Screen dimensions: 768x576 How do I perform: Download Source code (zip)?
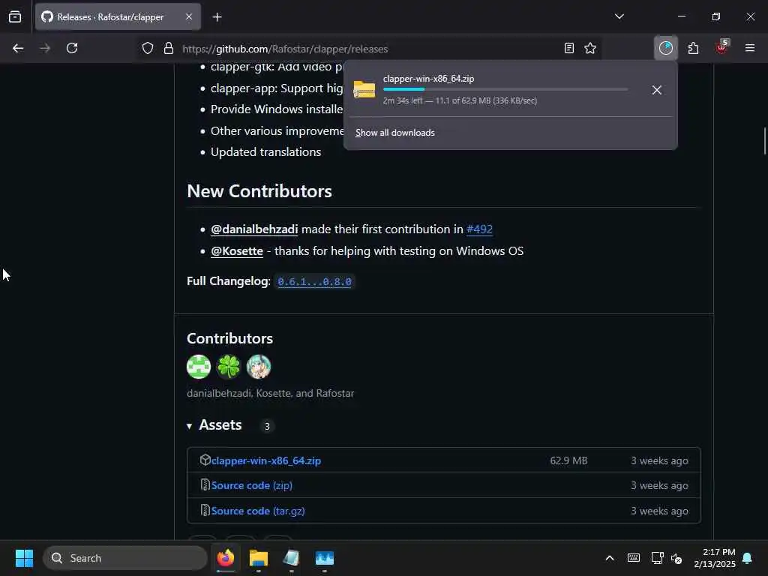point(252,485)
